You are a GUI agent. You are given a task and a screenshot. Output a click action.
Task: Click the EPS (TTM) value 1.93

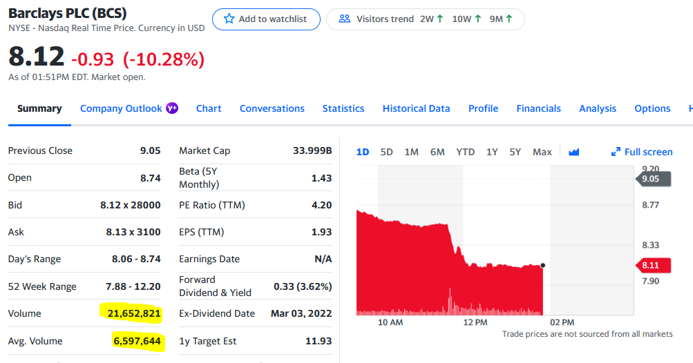322,232
